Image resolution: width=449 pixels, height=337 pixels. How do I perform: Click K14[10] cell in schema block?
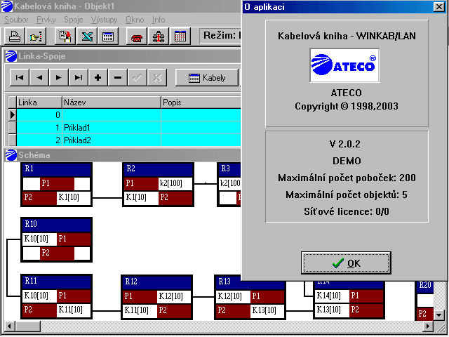(332, 296)
